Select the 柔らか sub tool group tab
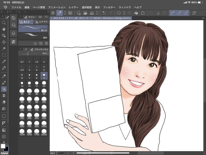Viewport: 206px width, 155px height. pyautogui.click(x=26, y=22)
